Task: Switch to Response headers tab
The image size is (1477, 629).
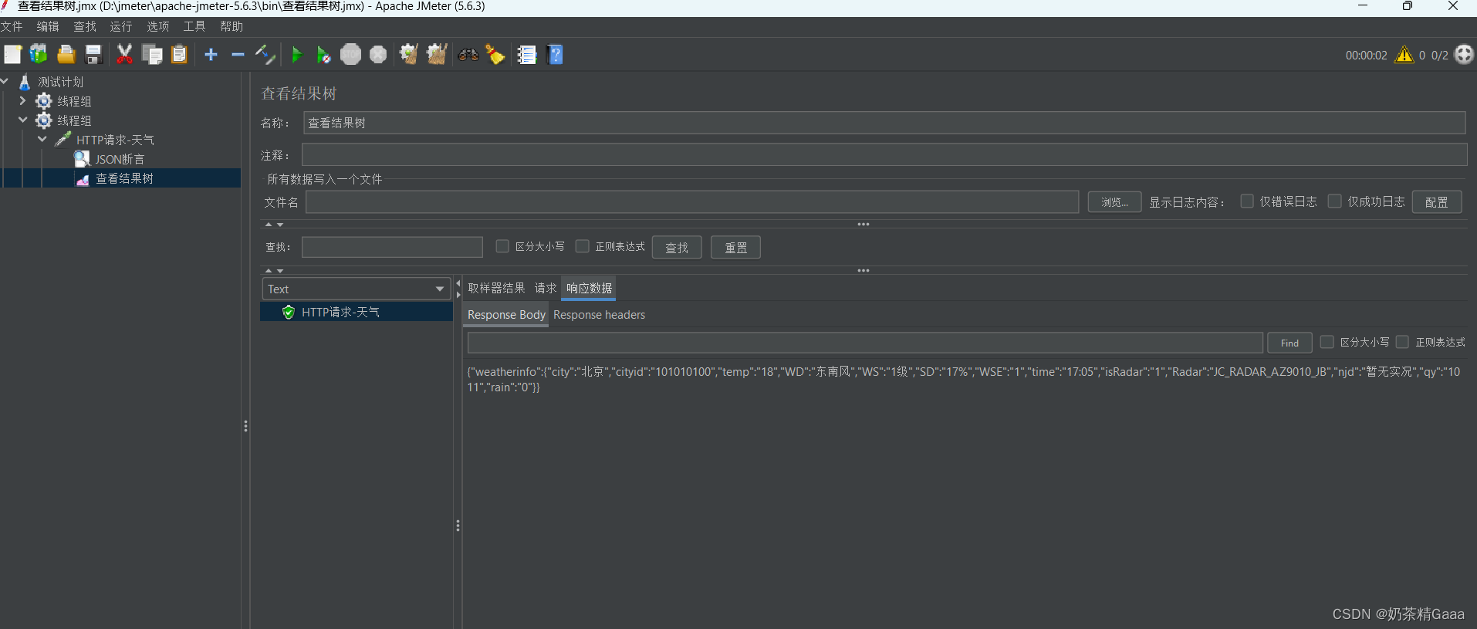Action: click(599, 315)
